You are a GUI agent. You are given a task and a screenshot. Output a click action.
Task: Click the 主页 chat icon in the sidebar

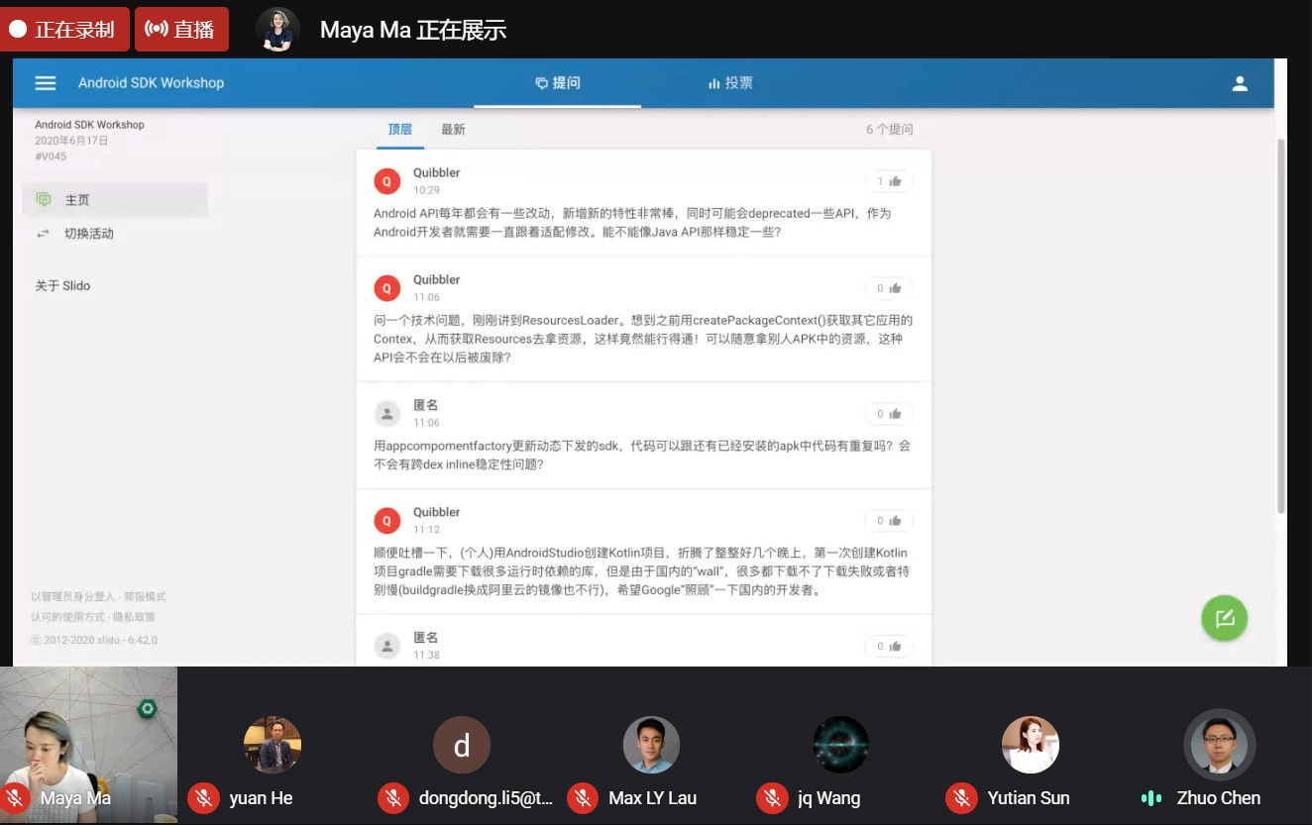point(44,199)
